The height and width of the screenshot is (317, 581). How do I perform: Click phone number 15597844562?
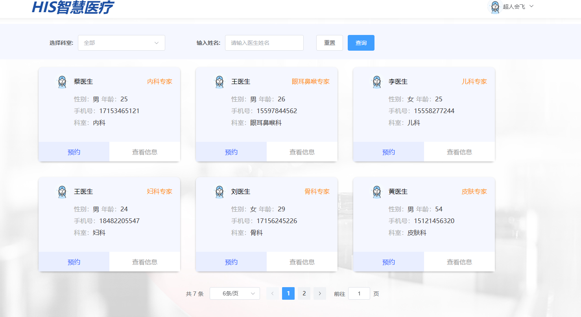click(277, 111)
